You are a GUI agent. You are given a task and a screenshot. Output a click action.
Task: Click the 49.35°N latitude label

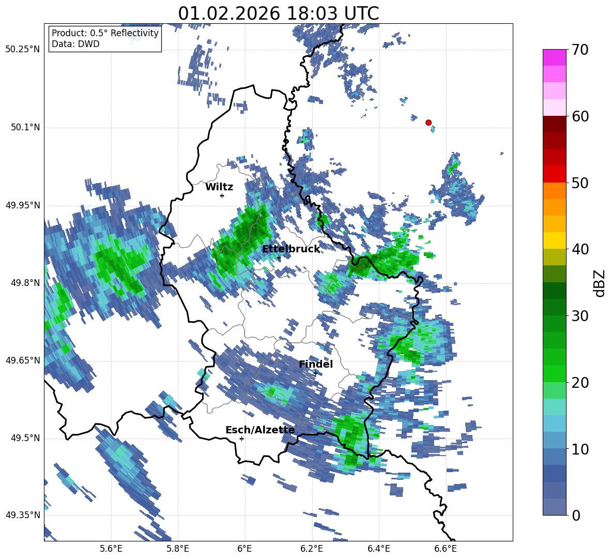coord(23,515)
